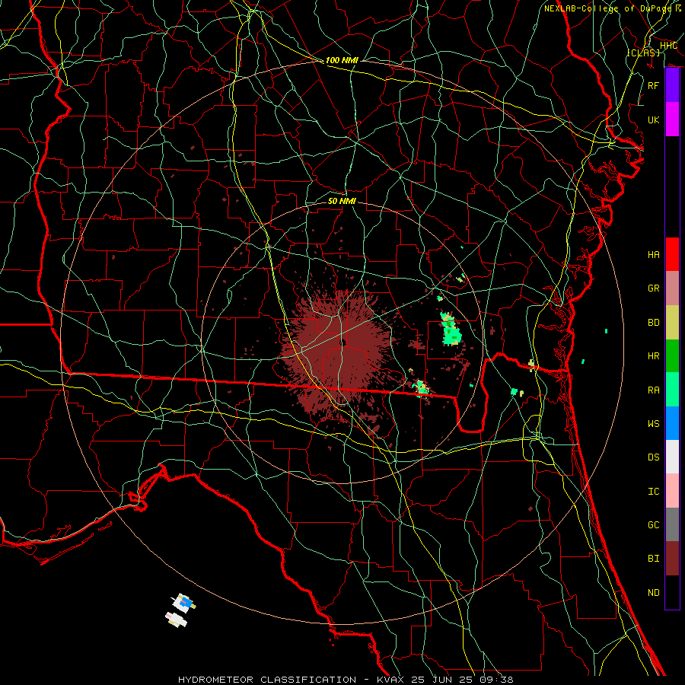Click the large green rain cell east of radar

451,330
